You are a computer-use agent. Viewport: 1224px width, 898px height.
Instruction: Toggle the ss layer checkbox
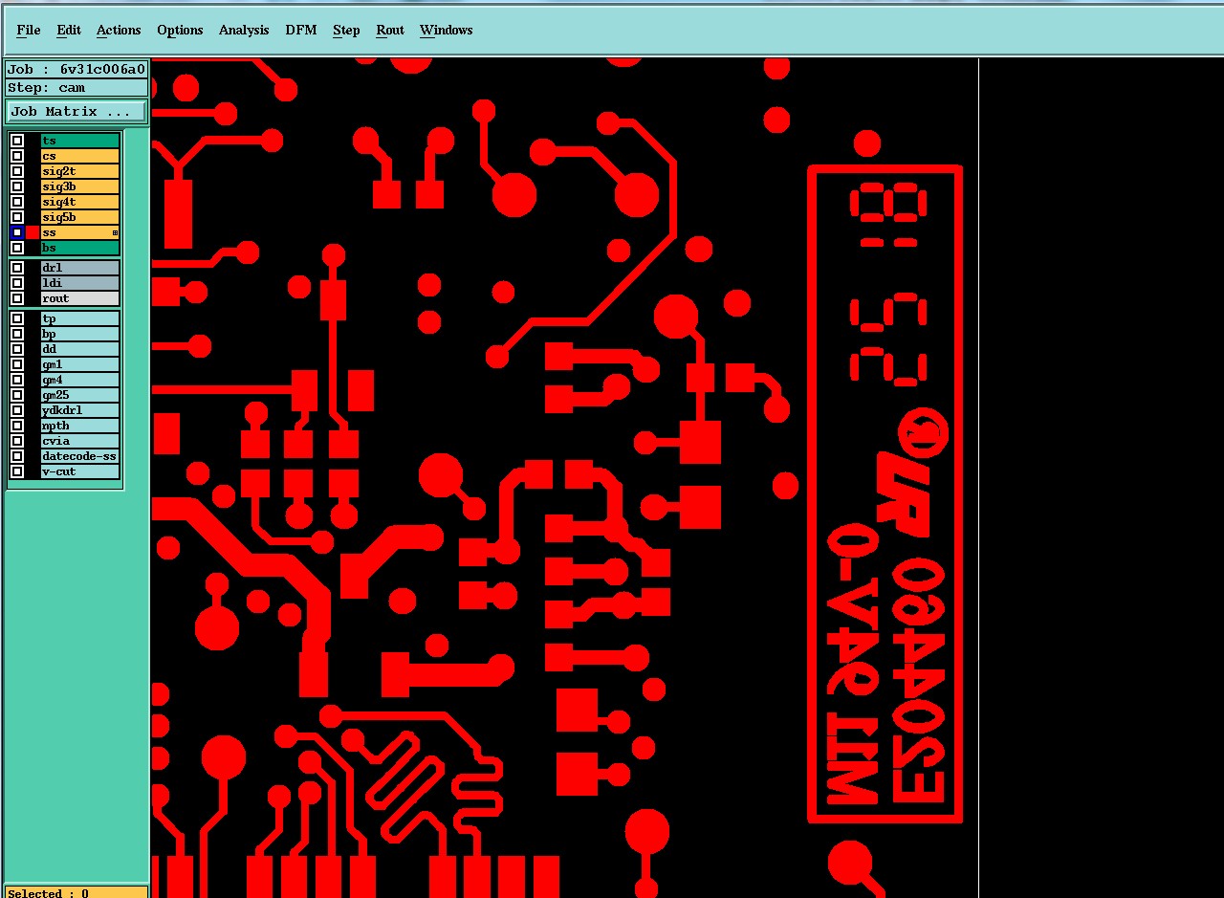click(17, 232)
